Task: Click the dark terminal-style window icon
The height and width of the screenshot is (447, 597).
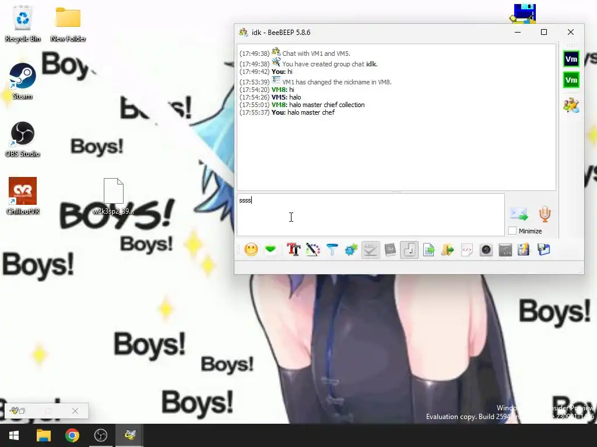Action: 505,250
